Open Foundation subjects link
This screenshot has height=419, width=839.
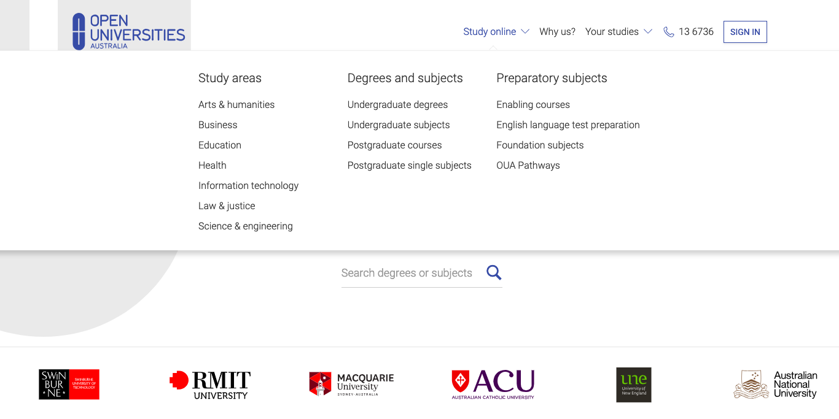(x=540, y=145)
